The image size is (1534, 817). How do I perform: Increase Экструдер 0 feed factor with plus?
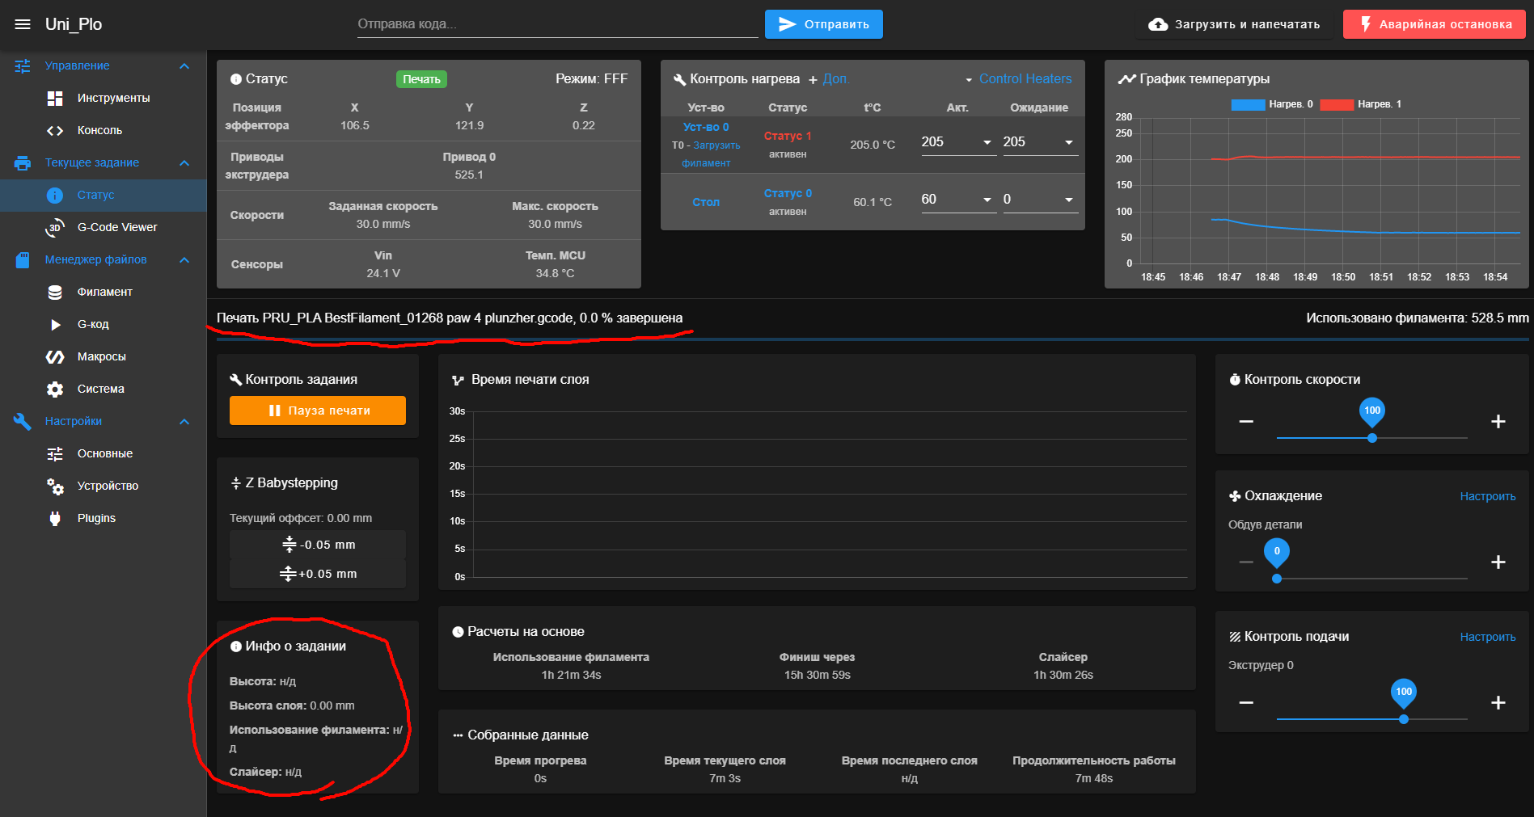(x=1498, y=702)
